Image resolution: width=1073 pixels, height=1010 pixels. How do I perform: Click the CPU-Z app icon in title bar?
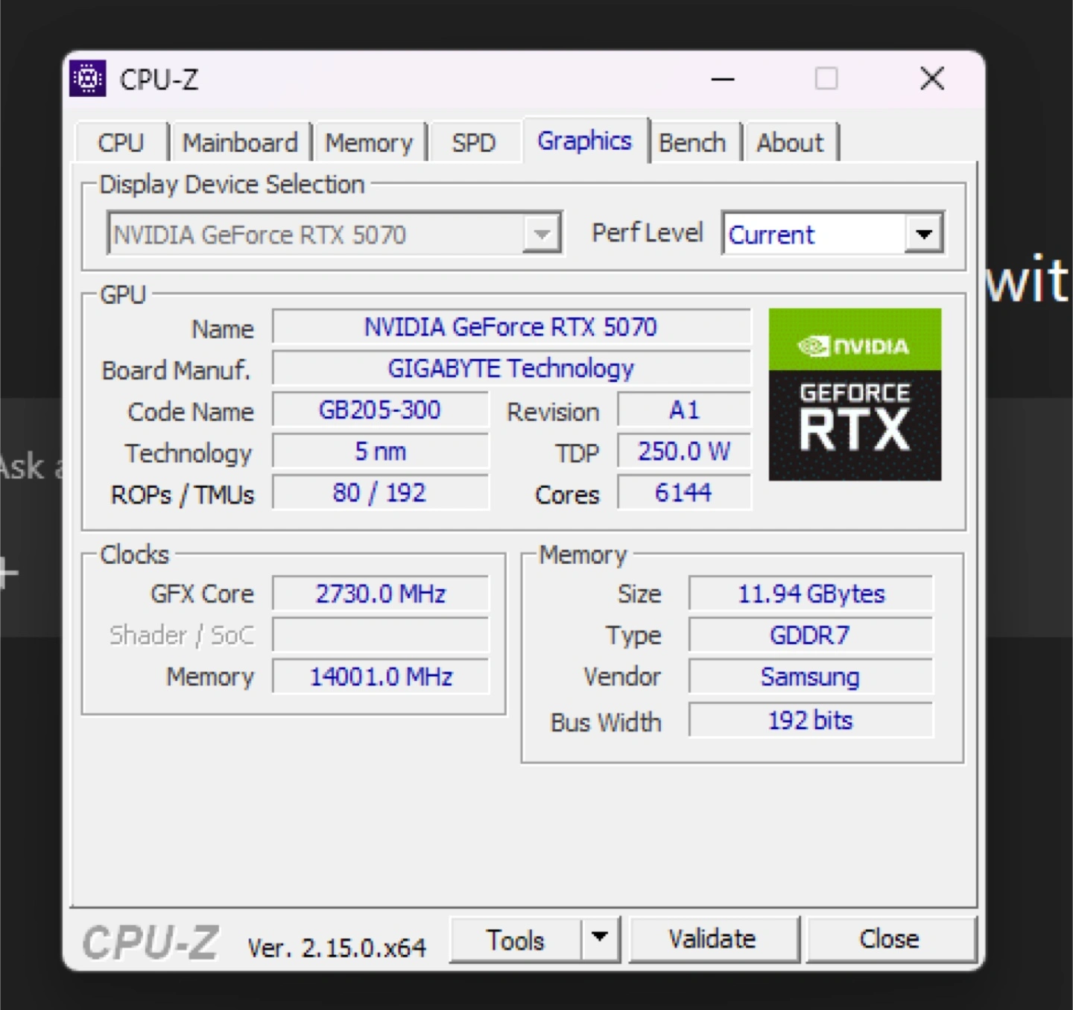(x=88, y=78)
